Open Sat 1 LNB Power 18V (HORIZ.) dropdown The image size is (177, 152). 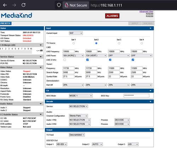(73, 56)
